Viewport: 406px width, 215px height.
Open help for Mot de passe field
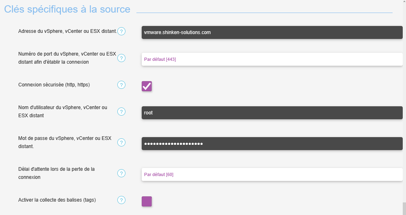(121, 142)
